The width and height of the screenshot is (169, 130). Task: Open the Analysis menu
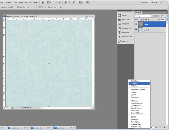coord(9,2)
